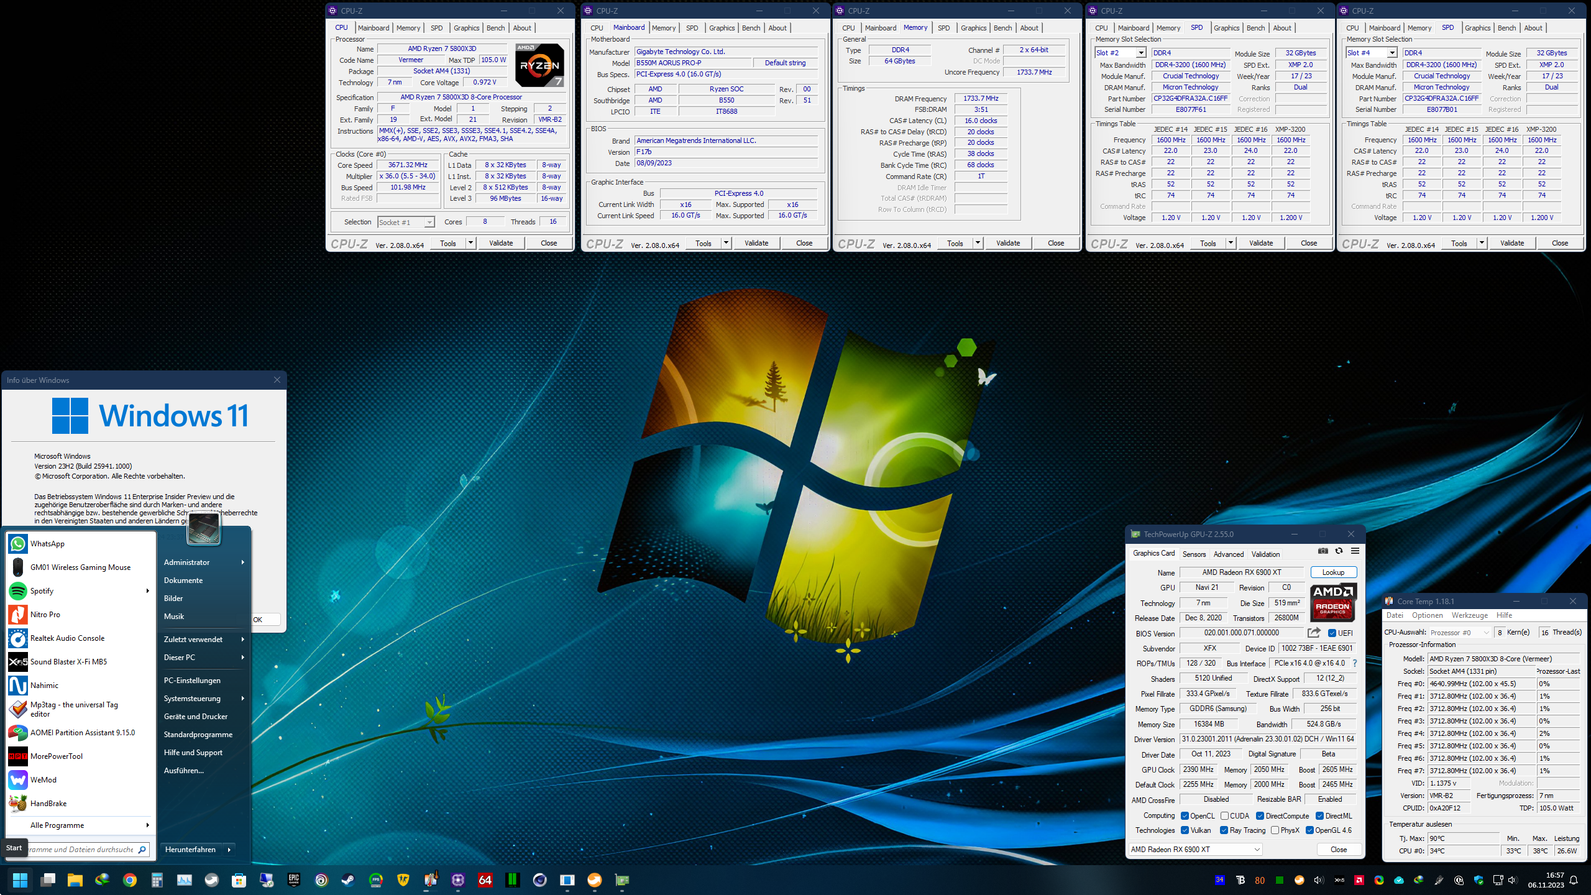
Task: Toggle the Ray Tracing checkbox
Action: (x=1224, y=830)
